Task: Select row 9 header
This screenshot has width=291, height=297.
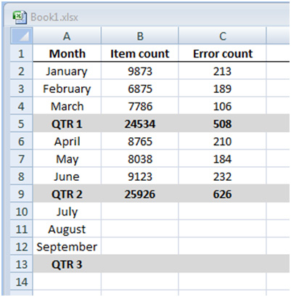Action: [21, 194]
